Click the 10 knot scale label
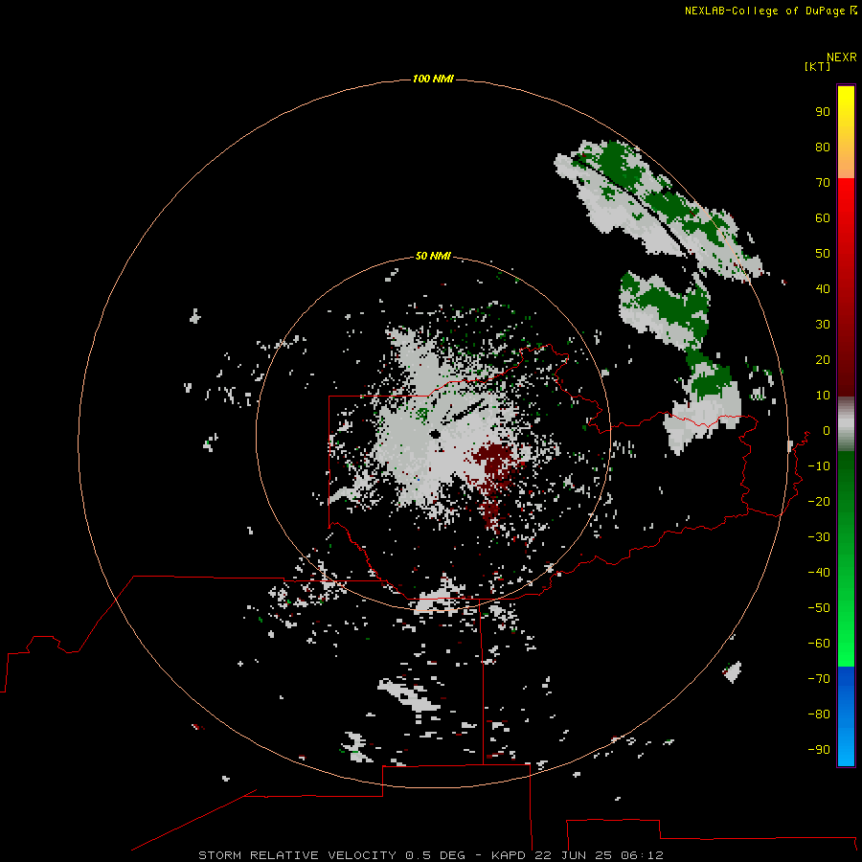The height and width of the screenshot is (862, 862). 823,396
